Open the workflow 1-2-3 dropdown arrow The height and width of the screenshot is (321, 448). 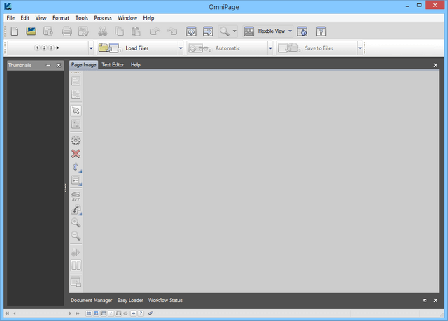(x=91, y=48)
